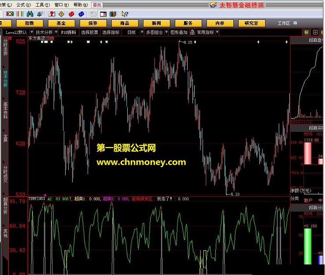Open the 帮助 menu

(81, 5)
